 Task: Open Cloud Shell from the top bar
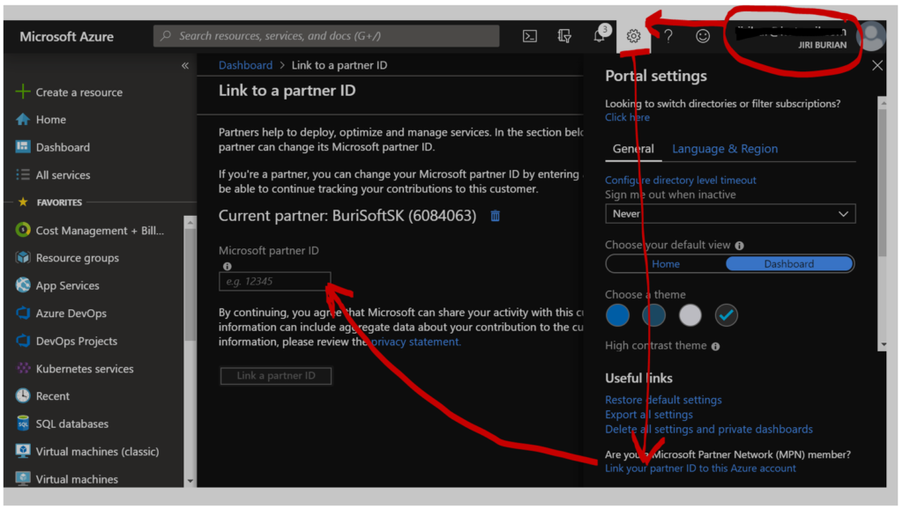[530, 36]
